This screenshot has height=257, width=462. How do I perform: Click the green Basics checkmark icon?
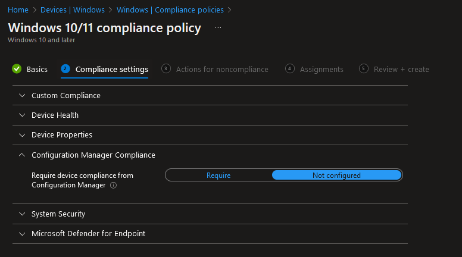(17, 69)
